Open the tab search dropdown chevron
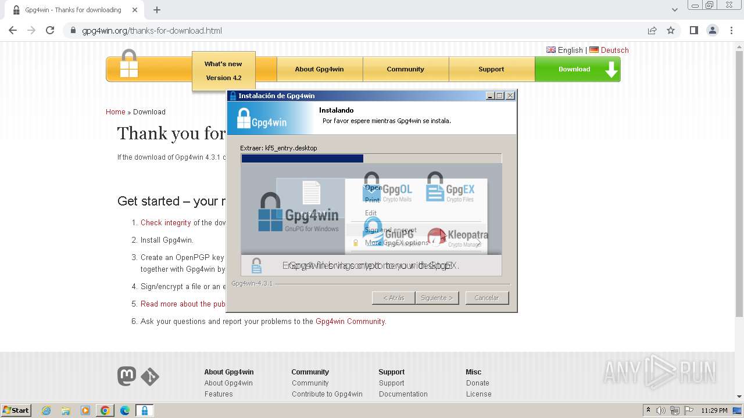Screen dimensions: 744x418 pos(675,10)
